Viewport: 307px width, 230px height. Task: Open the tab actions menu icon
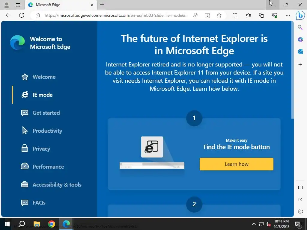[18, 5]
